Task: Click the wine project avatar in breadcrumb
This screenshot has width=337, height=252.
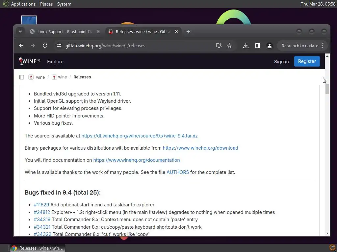Action: [x=54, y=77]
